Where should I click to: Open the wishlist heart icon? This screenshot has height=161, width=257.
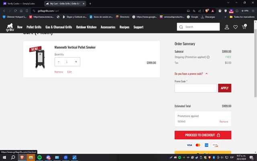[235, 27]
